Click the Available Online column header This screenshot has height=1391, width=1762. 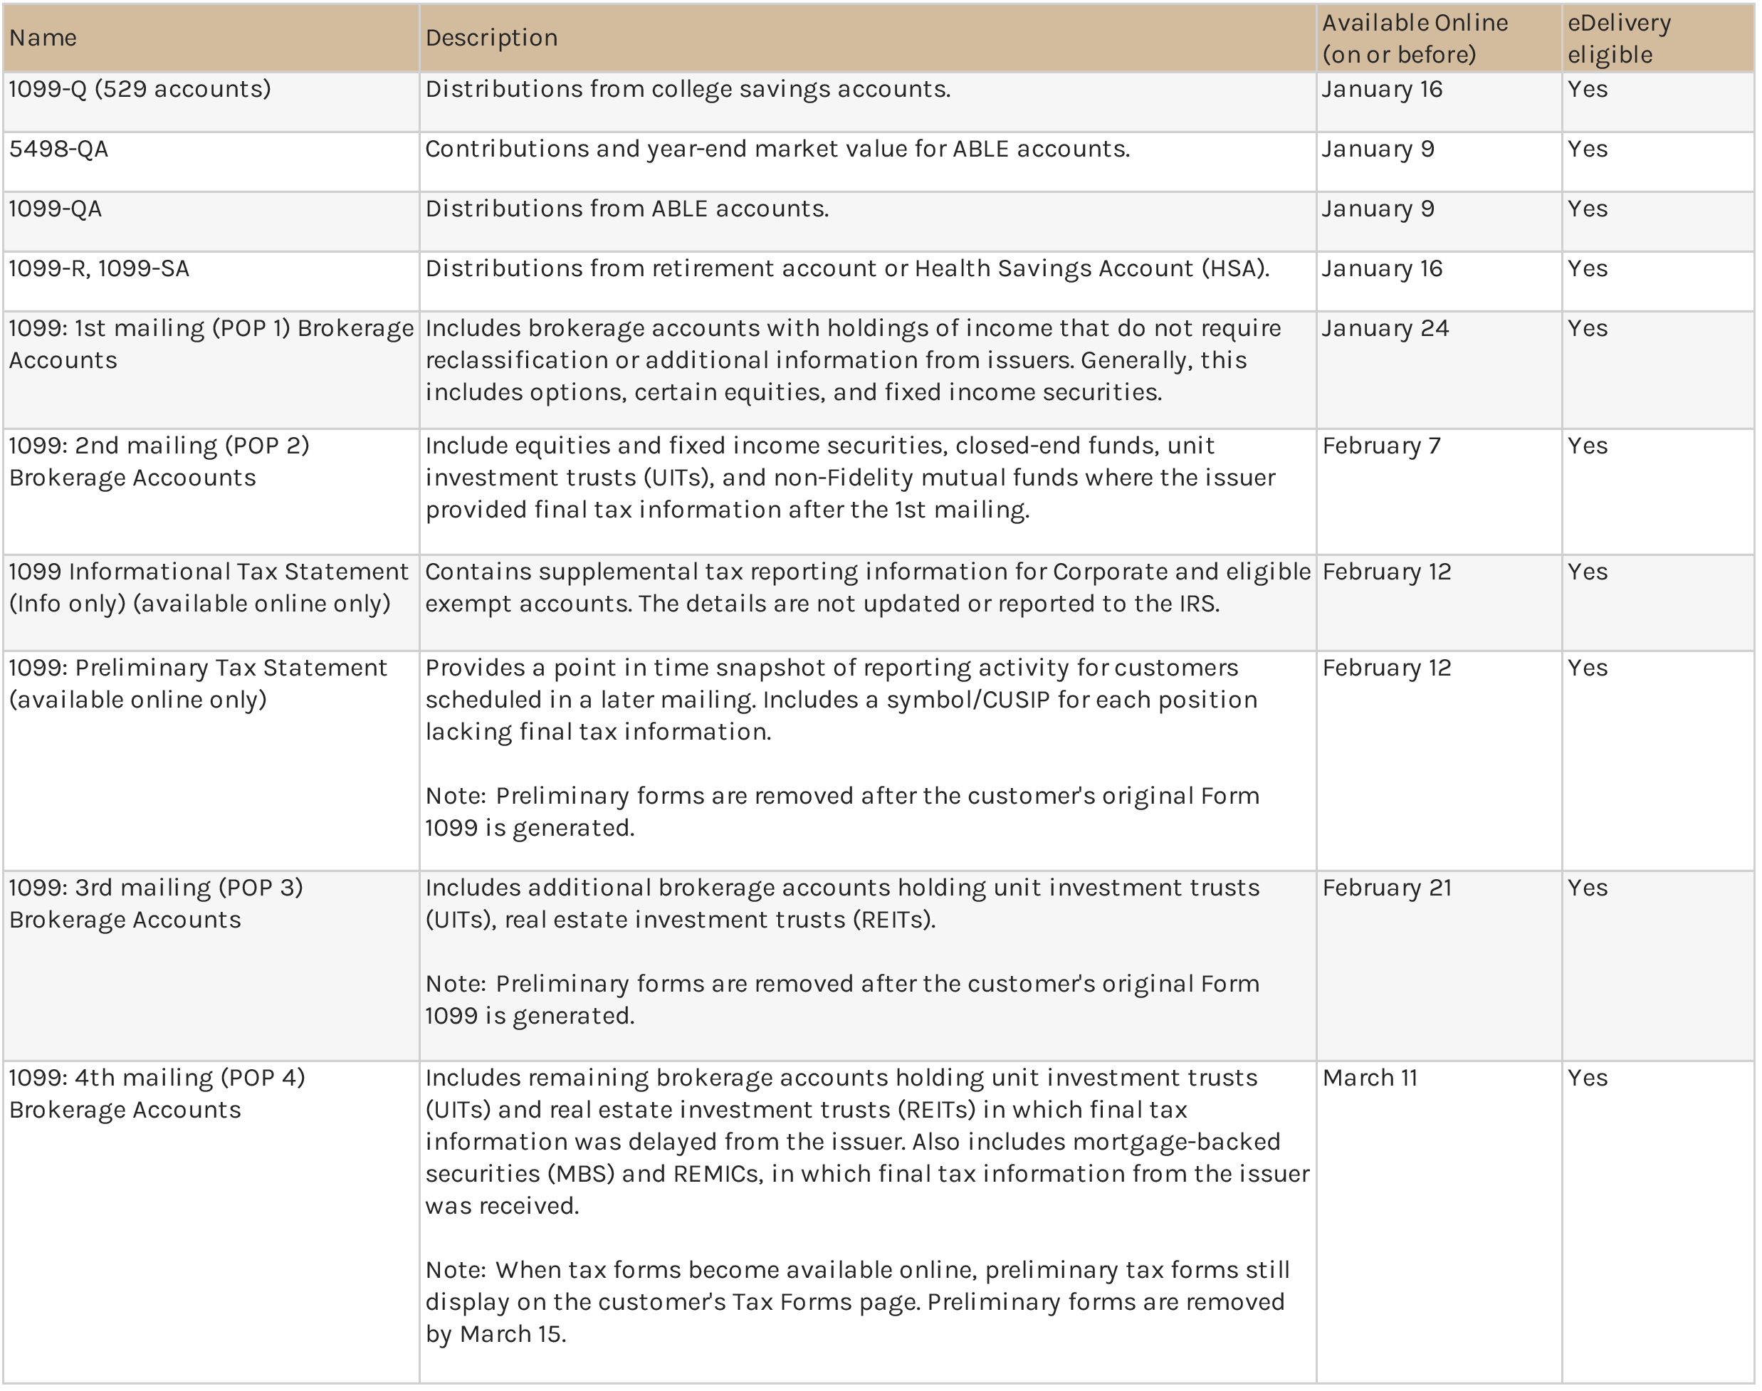[x=1415, y=38]
